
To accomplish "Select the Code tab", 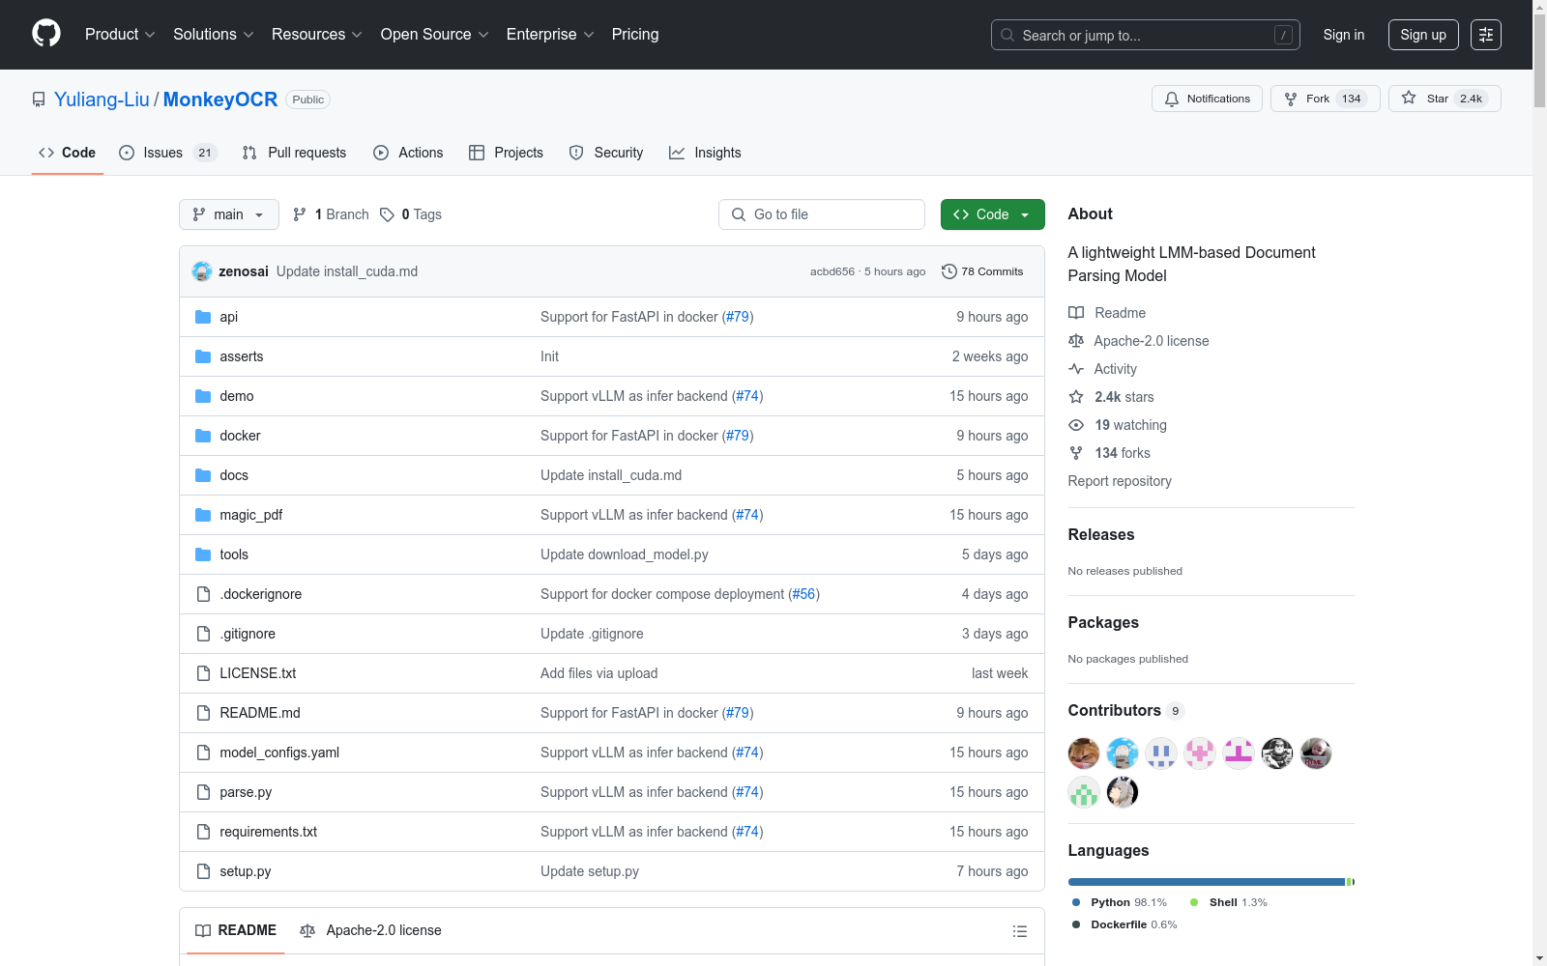I will click(67, 153).
